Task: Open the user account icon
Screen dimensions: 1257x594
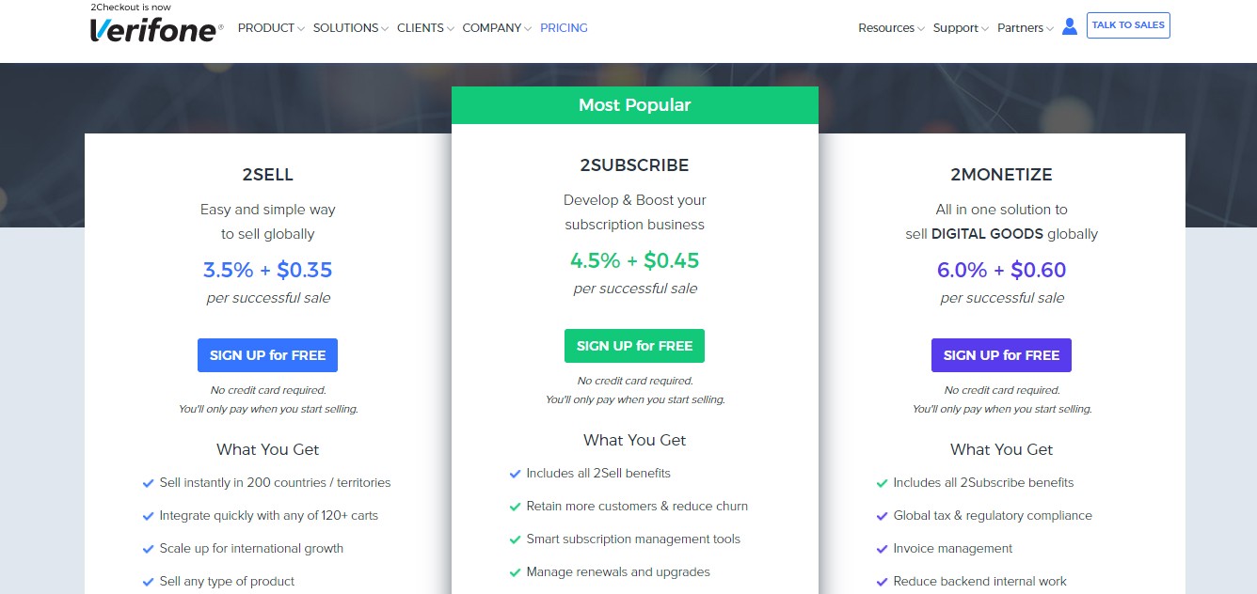Action: [1069, 26]
